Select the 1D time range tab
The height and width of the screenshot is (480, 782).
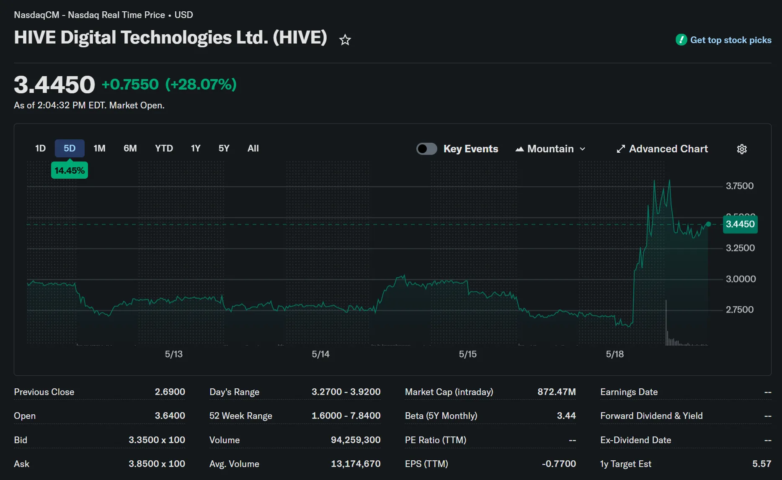click(40, 148)
